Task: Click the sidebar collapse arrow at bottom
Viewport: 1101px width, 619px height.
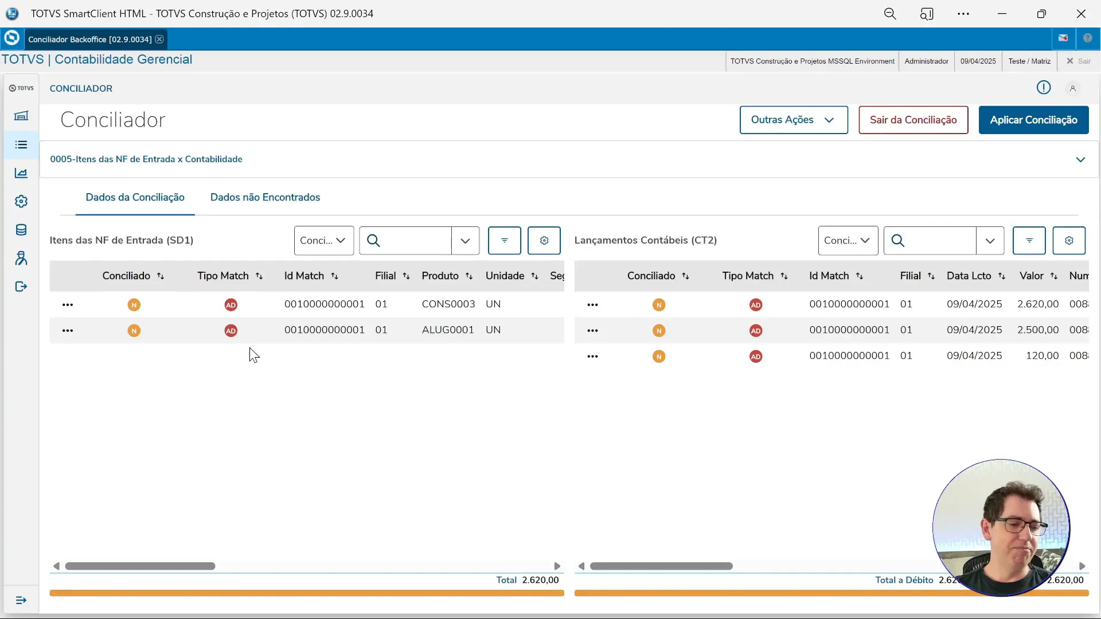Action: click(21, 600)
